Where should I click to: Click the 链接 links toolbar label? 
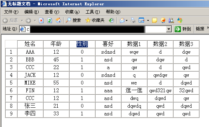pyautogui.click(x=200, y=29)
